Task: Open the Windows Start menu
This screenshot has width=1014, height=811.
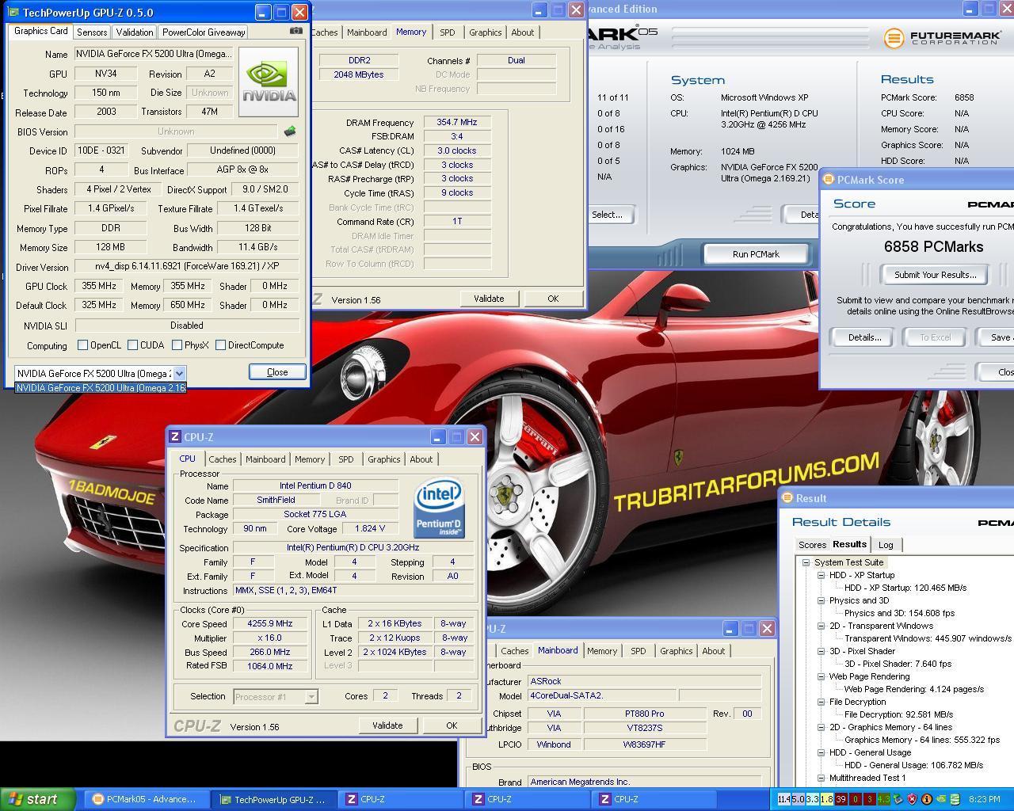Action: pos(37,799)
